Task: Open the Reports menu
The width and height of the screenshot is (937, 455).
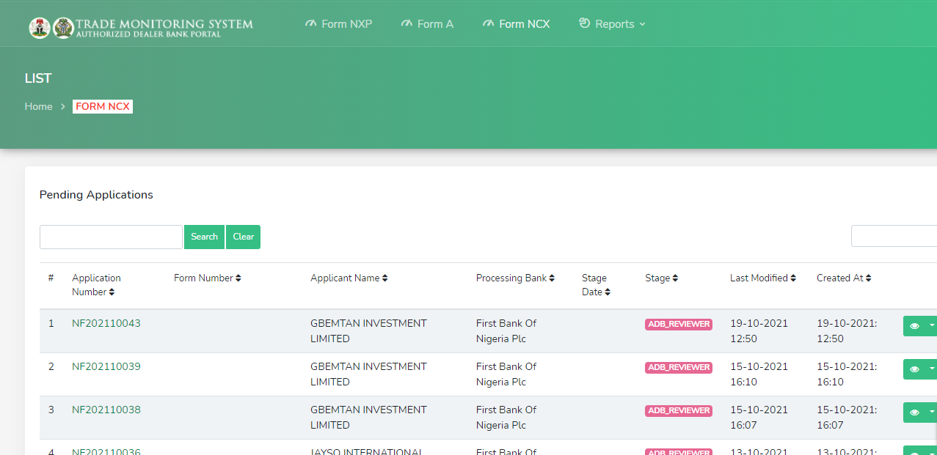Action: click(612, 24)
